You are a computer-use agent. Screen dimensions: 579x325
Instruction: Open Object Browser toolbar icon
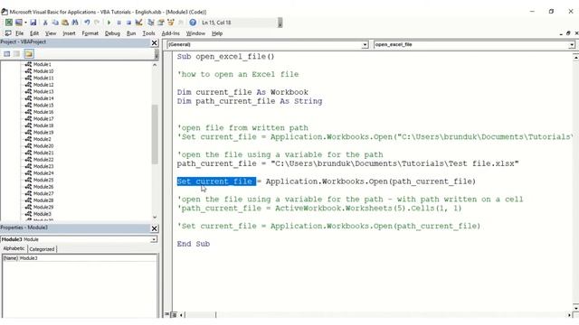click(x=171, y=23)
